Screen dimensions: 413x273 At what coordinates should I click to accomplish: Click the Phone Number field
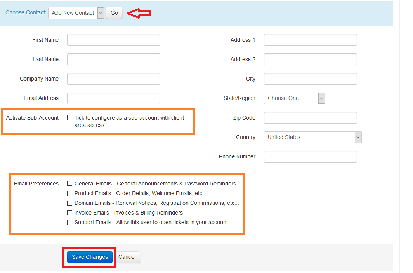(x=310, y=156)
